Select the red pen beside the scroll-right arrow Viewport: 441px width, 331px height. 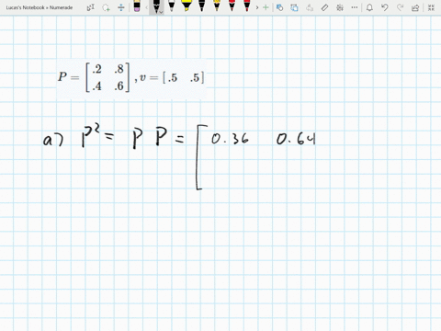tap(247, 6)
